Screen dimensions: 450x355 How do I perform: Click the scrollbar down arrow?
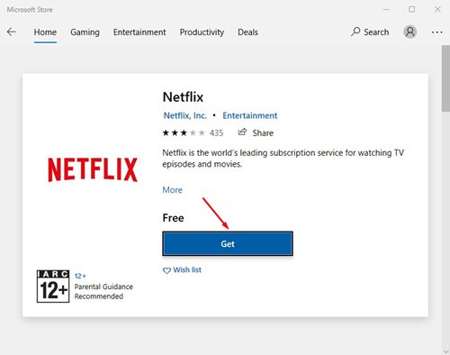tap(445, 350)
